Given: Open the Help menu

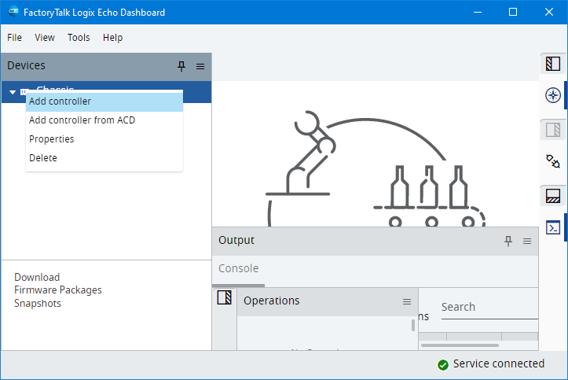Looking at the screenshot, I should tap(112, 38).
